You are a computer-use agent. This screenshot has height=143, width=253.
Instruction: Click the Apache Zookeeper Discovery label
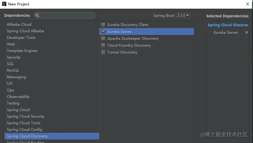pos(133,39)
